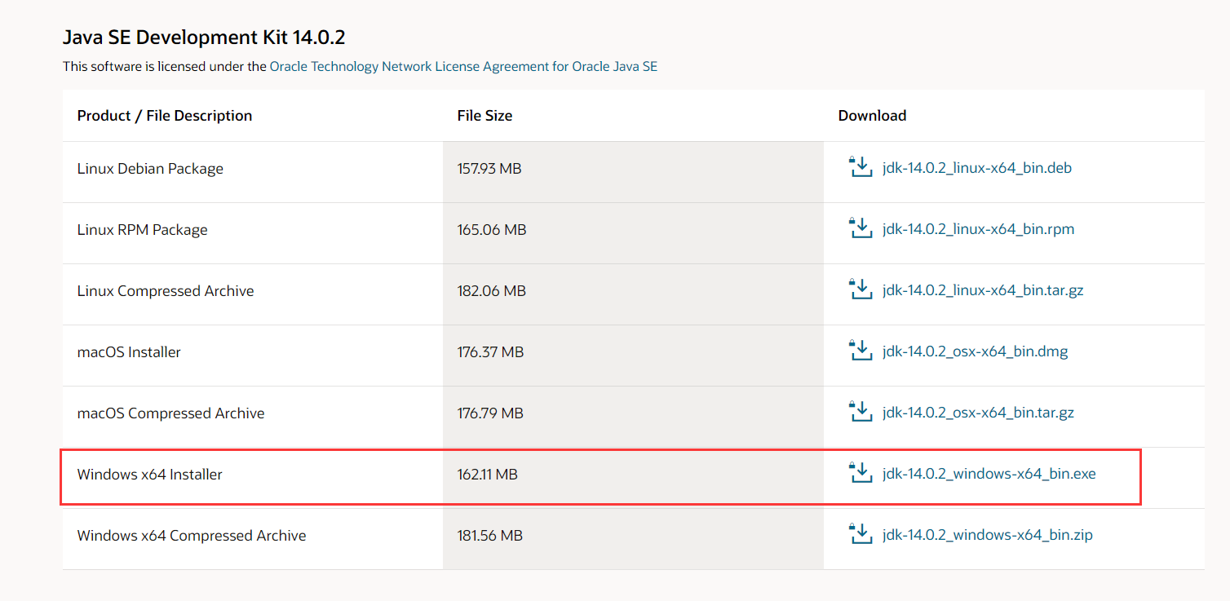The height and width of the screenshot is (601, 1230).
Task: Click the File Size column header
Action: tap(485, 116)
